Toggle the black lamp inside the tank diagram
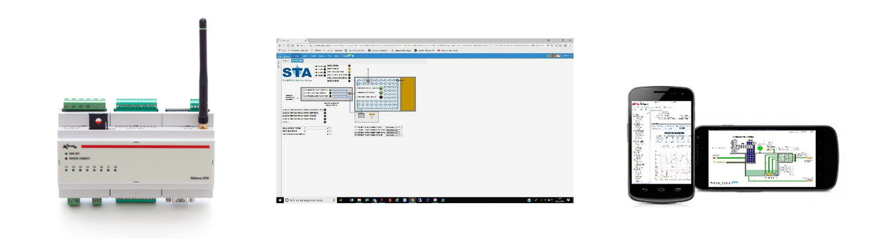This screenshot has height=242, width=877. pos(381,97)
